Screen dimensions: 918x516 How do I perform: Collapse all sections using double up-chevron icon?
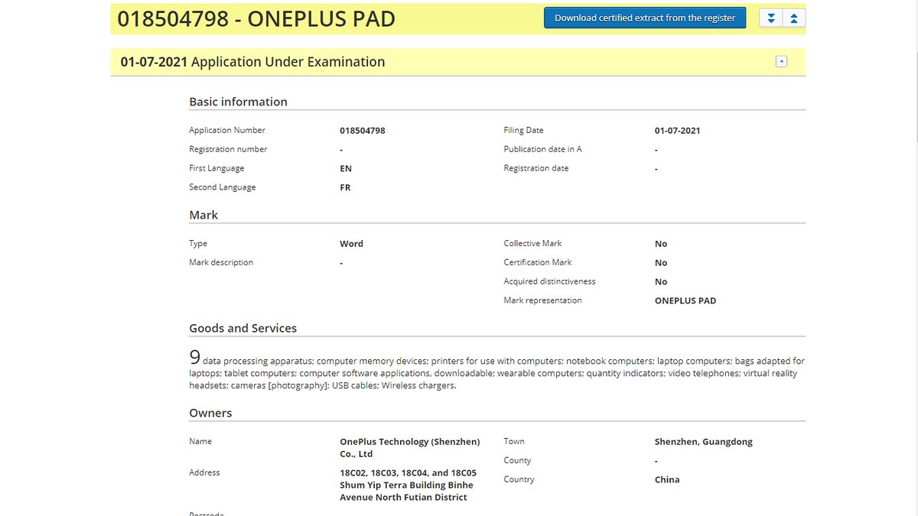tap(794, 17)
